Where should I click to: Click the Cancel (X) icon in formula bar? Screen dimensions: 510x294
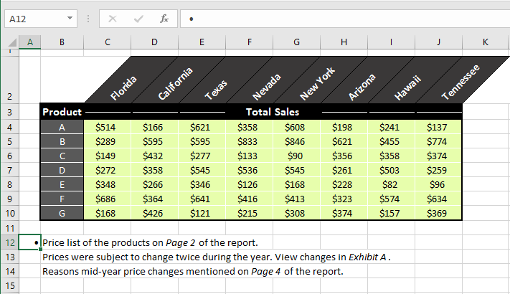tap(113, 19)
